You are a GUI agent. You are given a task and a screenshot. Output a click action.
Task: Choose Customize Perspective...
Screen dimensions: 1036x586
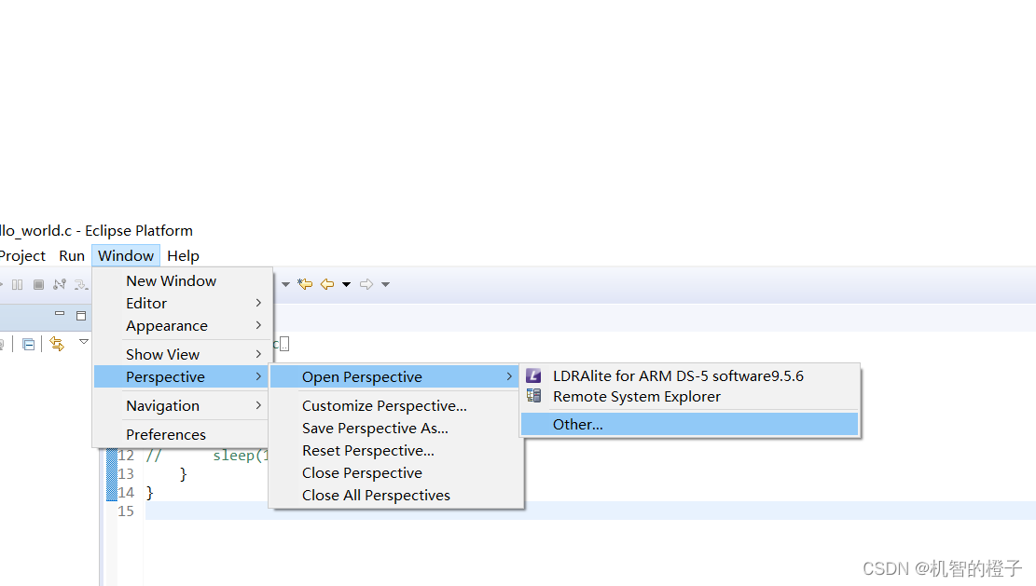(395, 406)
